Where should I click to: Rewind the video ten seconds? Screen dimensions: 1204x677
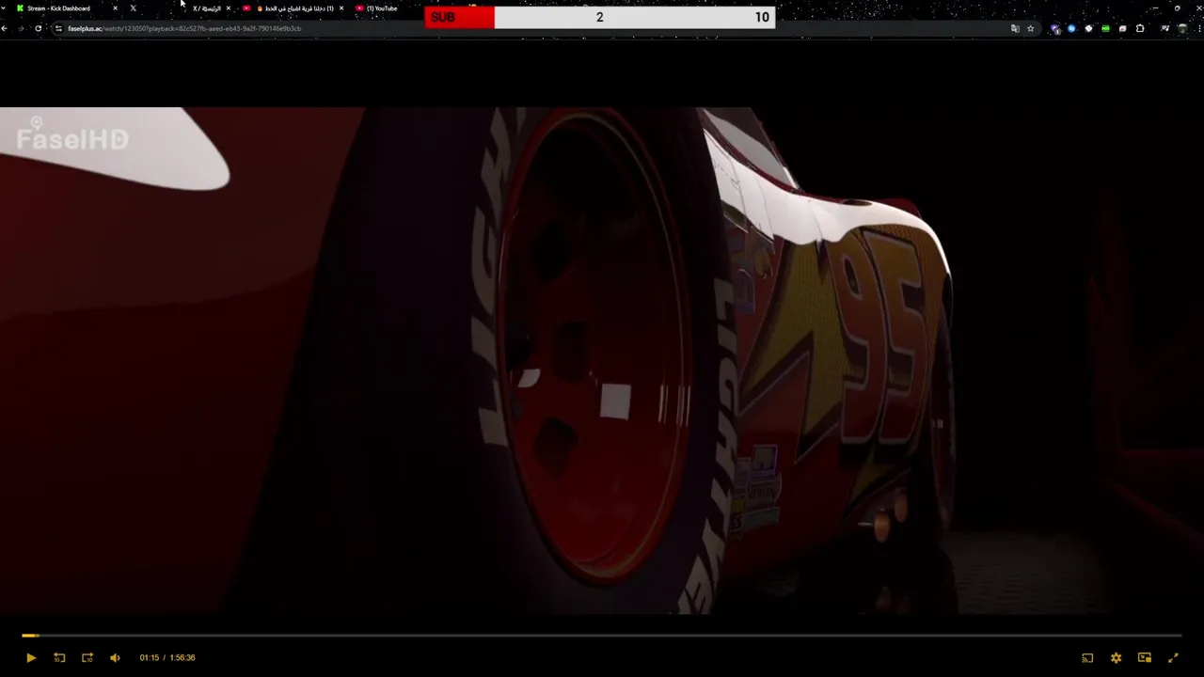click(59, 657)
